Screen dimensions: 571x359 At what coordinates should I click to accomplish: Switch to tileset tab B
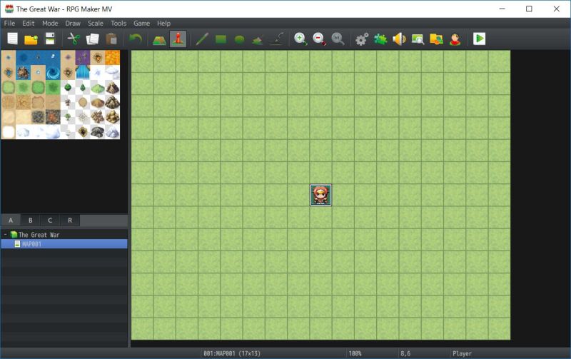30,221
